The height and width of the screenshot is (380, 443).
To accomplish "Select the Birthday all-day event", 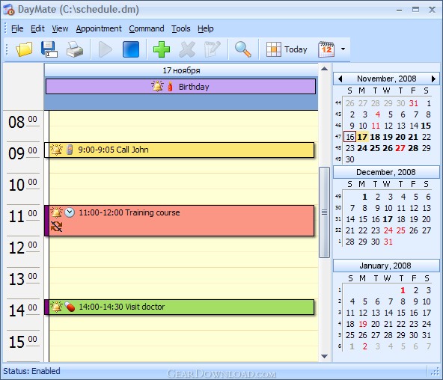I will tap(180, 86).
